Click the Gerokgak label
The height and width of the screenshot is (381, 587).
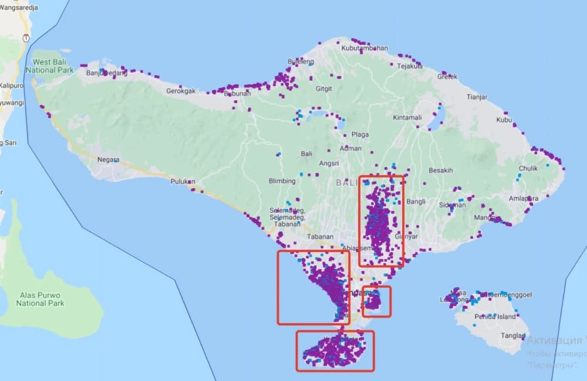tap(181, 91)
